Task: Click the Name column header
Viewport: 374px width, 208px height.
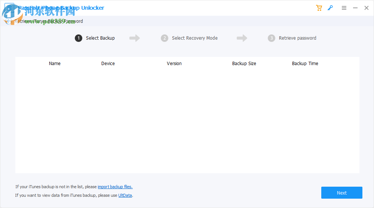Action: tap(55, 64)
